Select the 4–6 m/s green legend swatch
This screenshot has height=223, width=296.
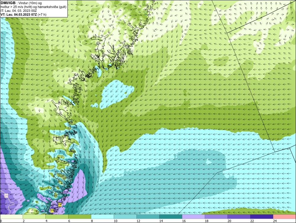(57, 216)
